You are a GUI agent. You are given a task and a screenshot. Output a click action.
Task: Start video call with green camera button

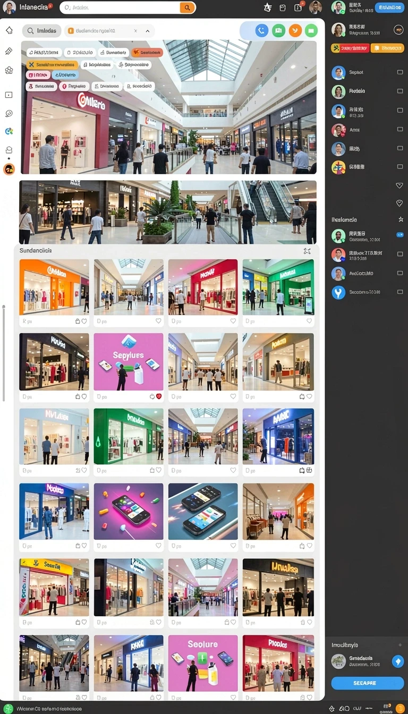[278, 30]
